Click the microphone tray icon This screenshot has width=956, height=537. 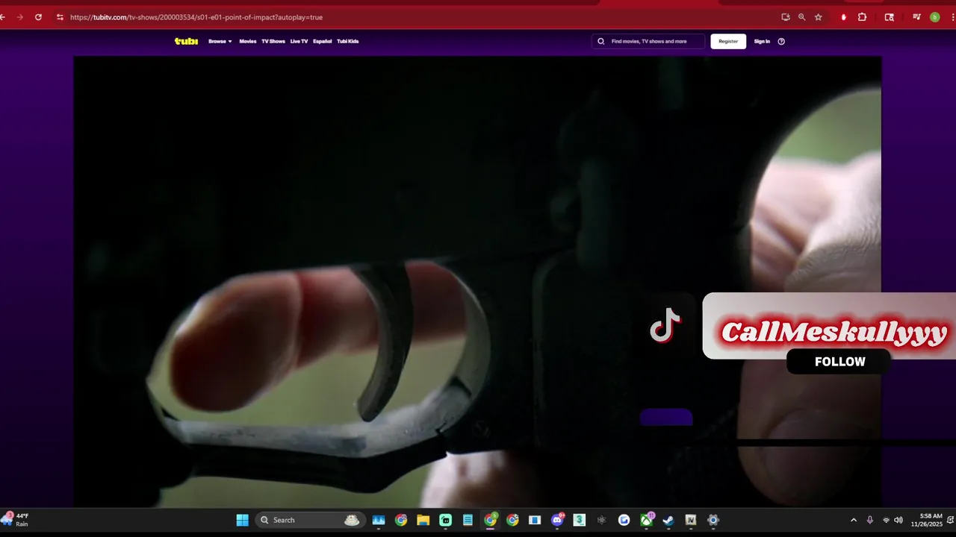pos(870,520)
